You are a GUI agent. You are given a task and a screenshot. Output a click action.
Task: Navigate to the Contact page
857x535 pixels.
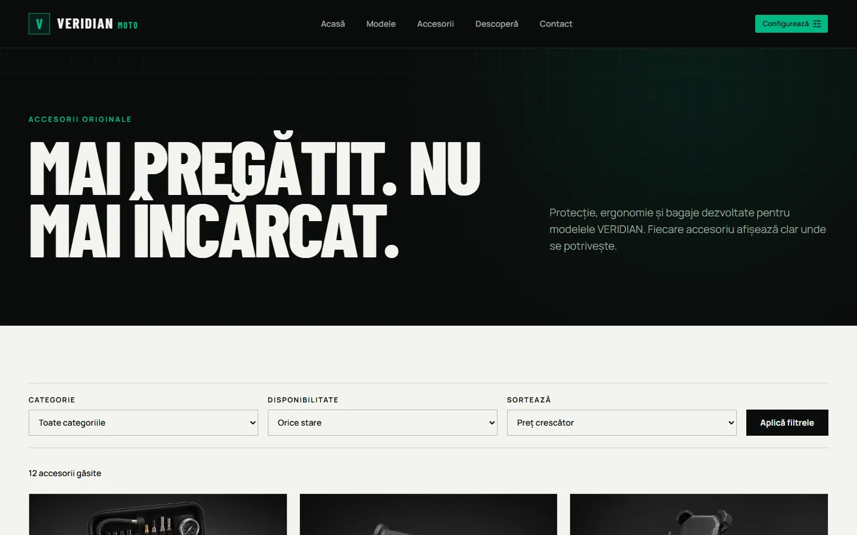pos(556,24)
